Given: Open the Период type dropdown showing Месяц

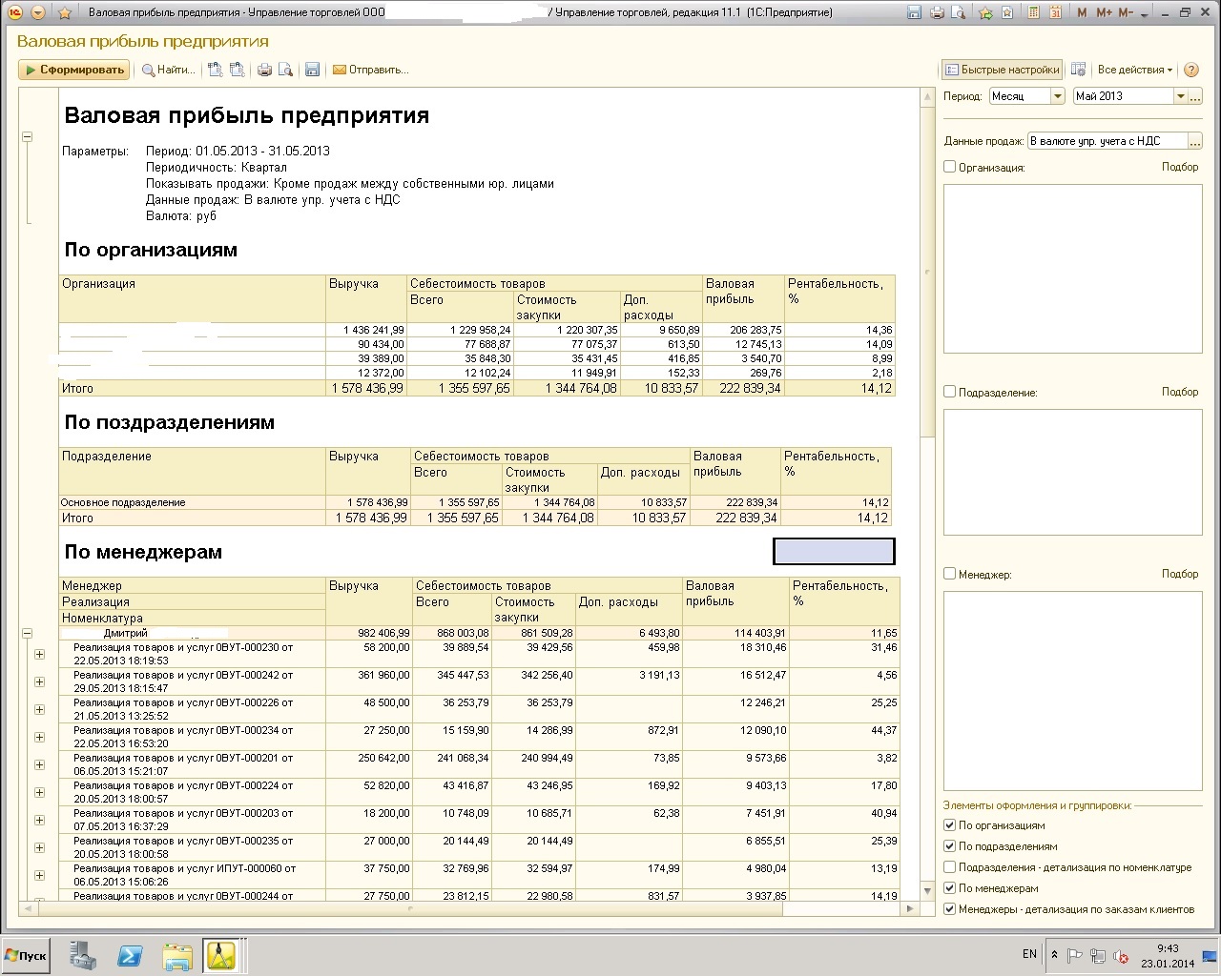Looking at the screenshot, I should [1057, 96].
